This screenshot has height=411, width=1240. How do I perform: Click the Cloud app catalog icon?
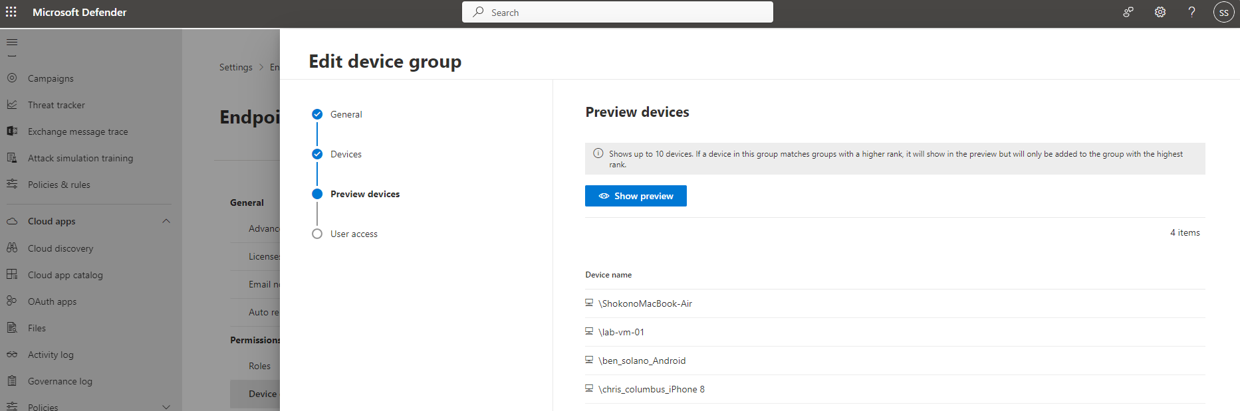12,274
